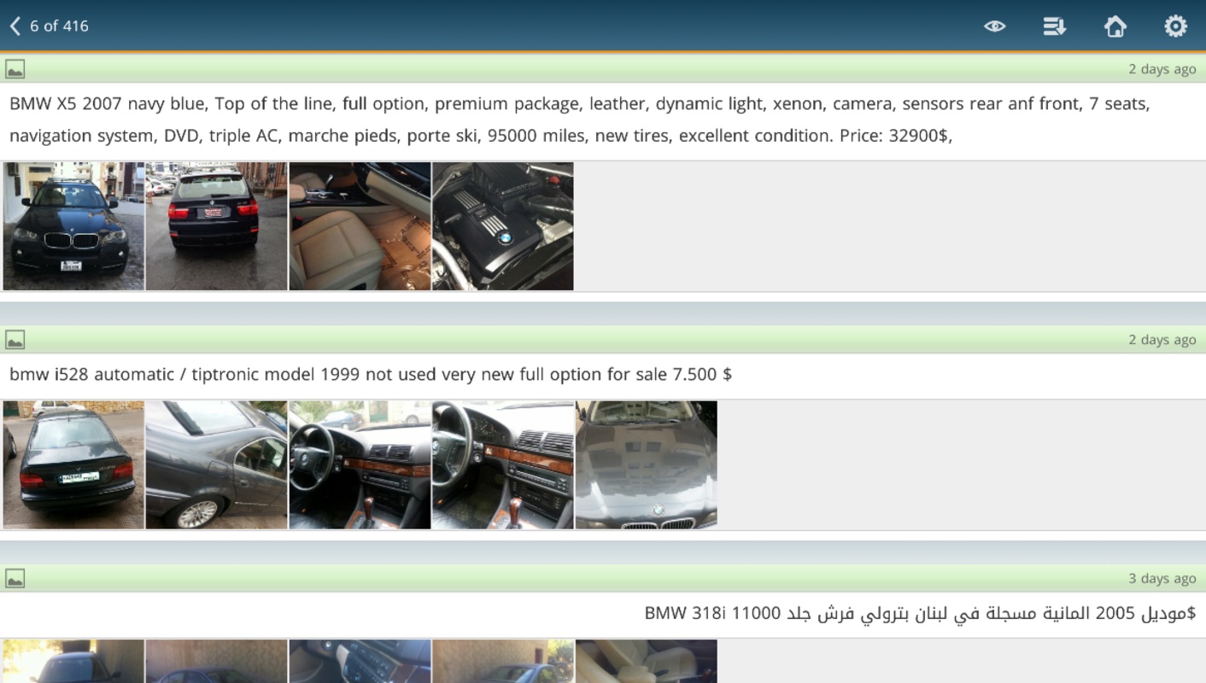Click image icon on BMW X5 listing bar

[x=15, y=69]
